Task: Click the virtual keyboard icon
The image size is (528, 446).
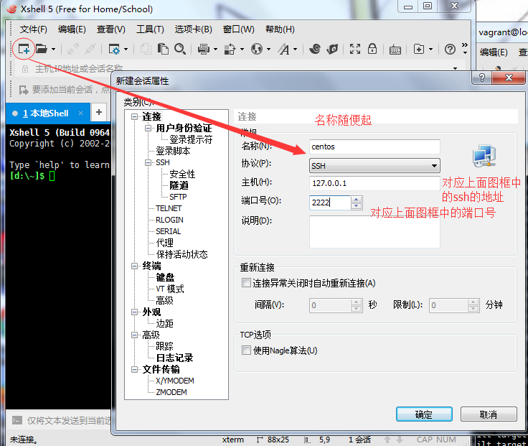Action: [x=395, y=50]
